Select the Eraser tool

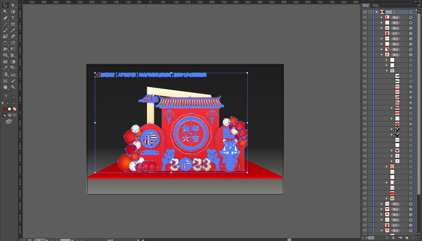(x=13, y=37)
